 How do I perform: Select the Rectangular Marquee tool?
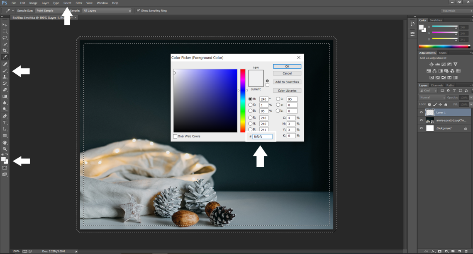pos(5,31)
